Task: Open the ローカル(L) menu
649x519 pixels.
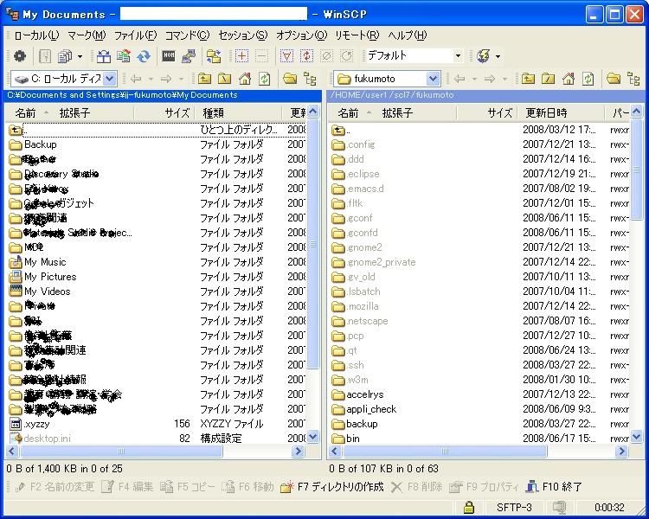Action: 36,35
